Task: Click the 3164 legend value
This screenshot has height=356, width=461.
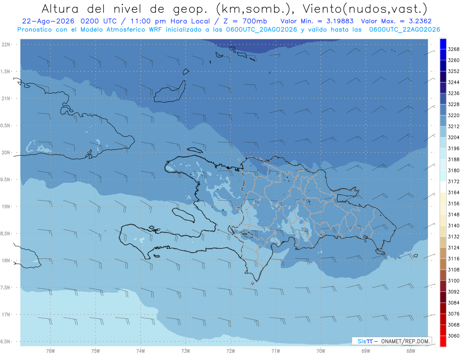Action: pyautogui.click(x=454, y=192)
